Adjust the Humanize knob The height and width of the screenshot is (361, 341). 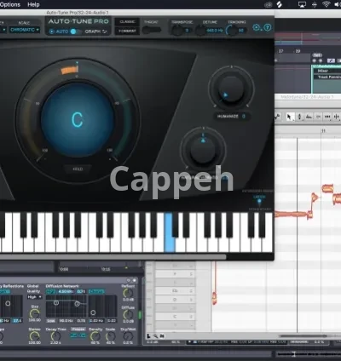231,89
